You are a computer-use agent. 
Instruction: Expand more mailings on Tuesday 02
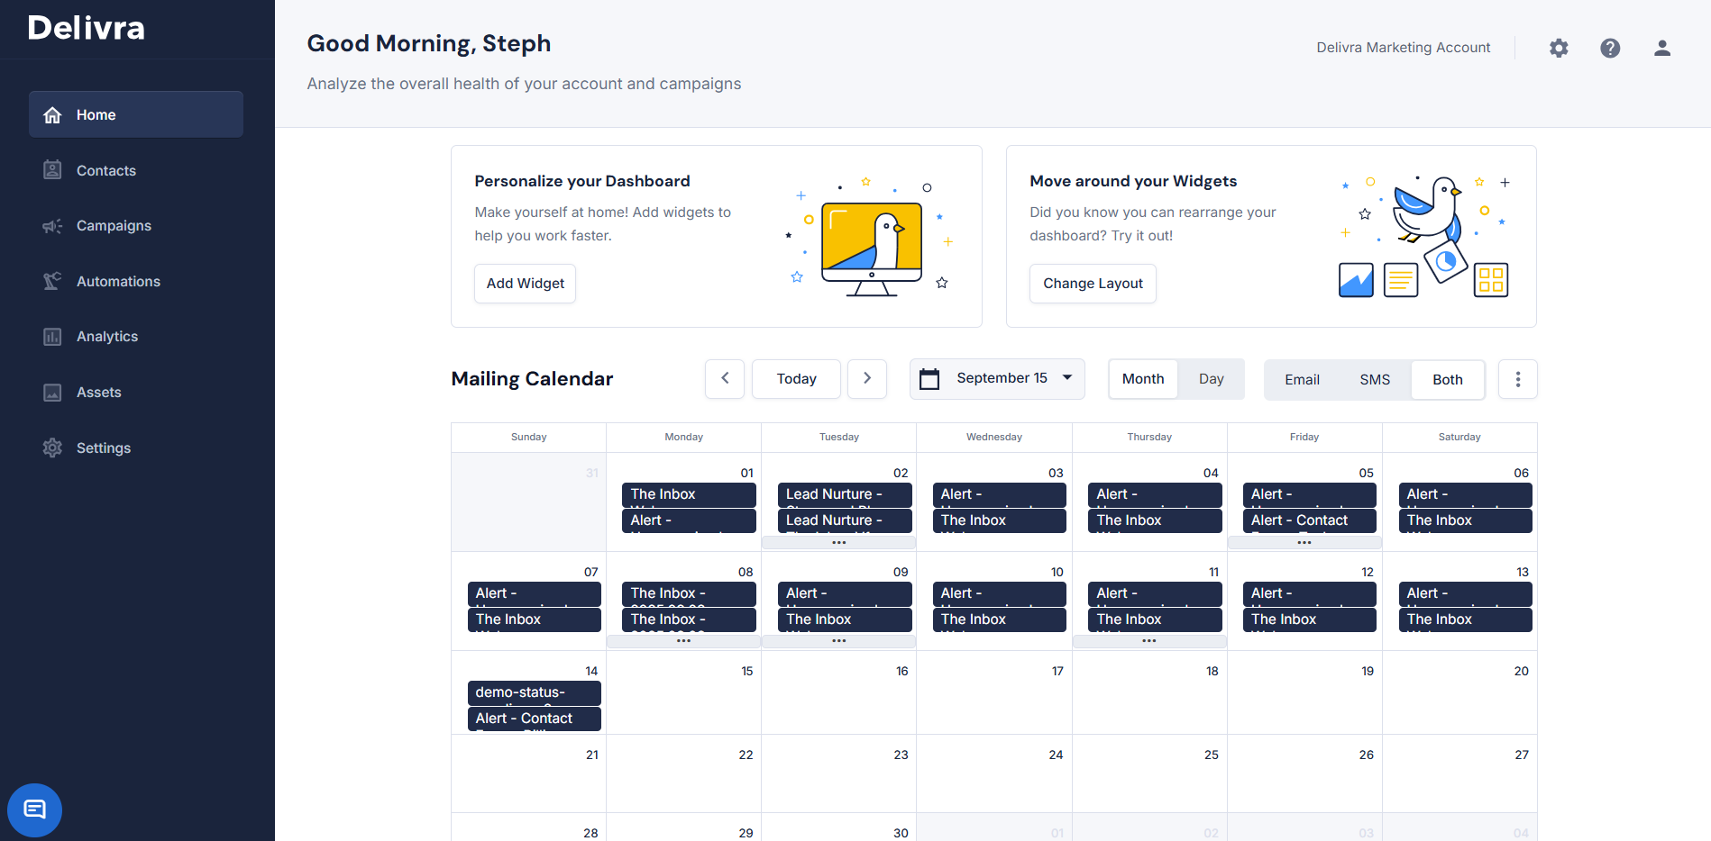[838, 543]
